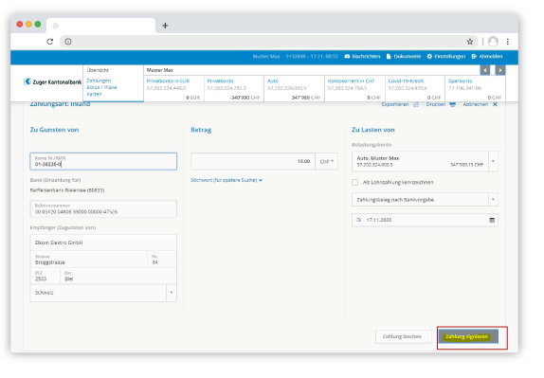Click the address bar
Screen dimensions: 544x378
[269, 42]
